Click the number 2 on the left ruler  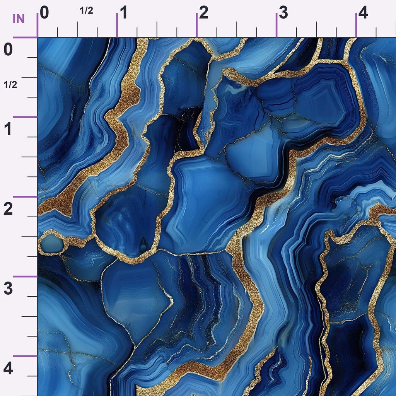coord(8,209)
